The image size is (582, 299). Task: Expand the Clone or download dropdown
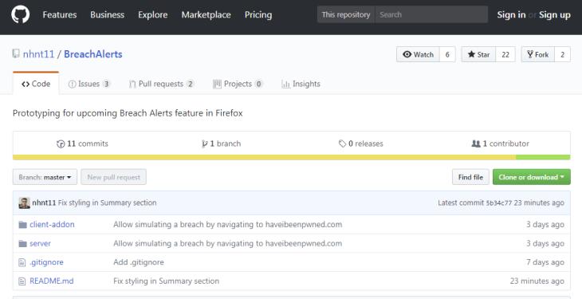click(x=532, y=177)
